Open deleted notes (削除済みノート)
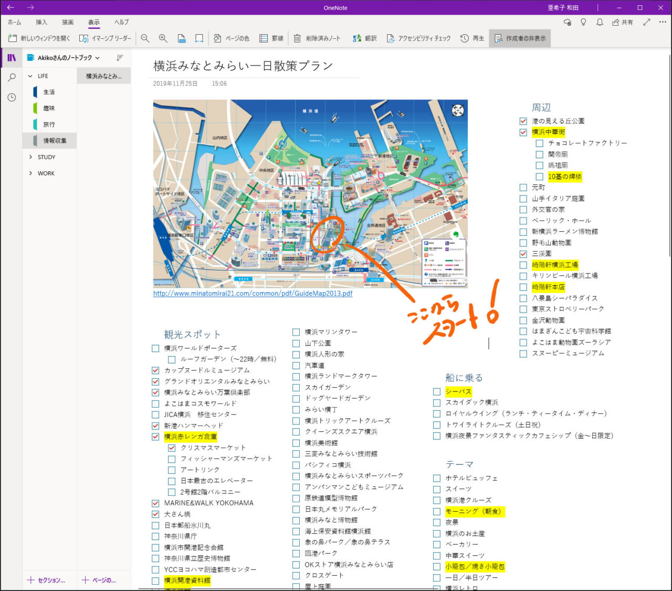The width and height of the screenshot is (672, 591). [x=317, y=38]
